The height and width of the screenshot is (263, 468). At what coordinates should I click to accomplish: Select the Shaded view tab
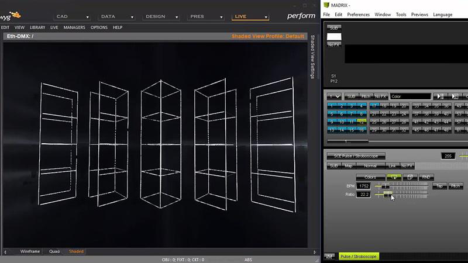pyautogui.click(x=76, y=252)
